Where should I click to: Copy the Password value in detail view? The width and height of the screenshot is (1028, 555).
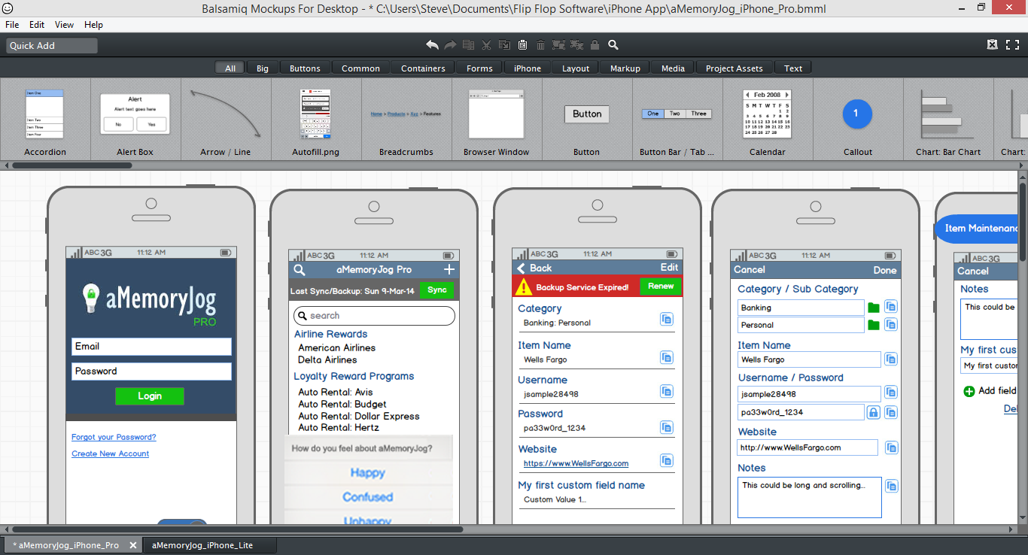point(666,427)
